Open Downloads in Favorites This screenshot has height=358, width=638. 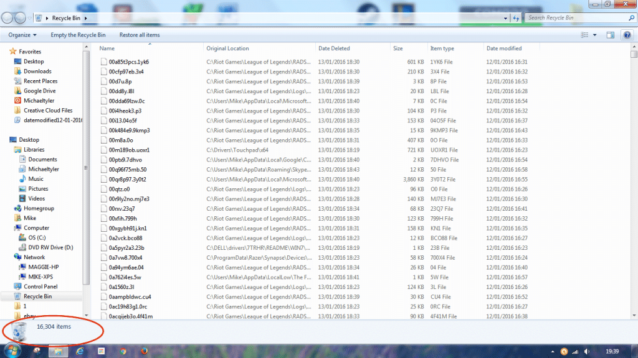tap(37, 71)
